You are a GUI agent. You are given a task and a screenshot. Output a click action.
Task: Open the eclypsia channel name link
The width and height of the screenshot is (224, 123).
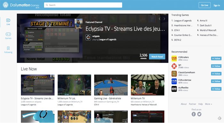(x=96, y=36)
